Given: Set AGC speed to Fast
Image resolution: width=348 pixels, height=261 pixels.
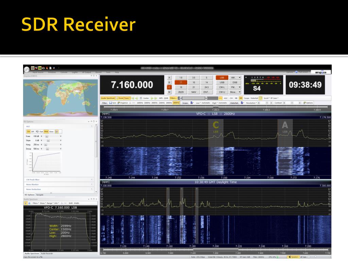Looking at the screenshot, I should click(41, 132).
